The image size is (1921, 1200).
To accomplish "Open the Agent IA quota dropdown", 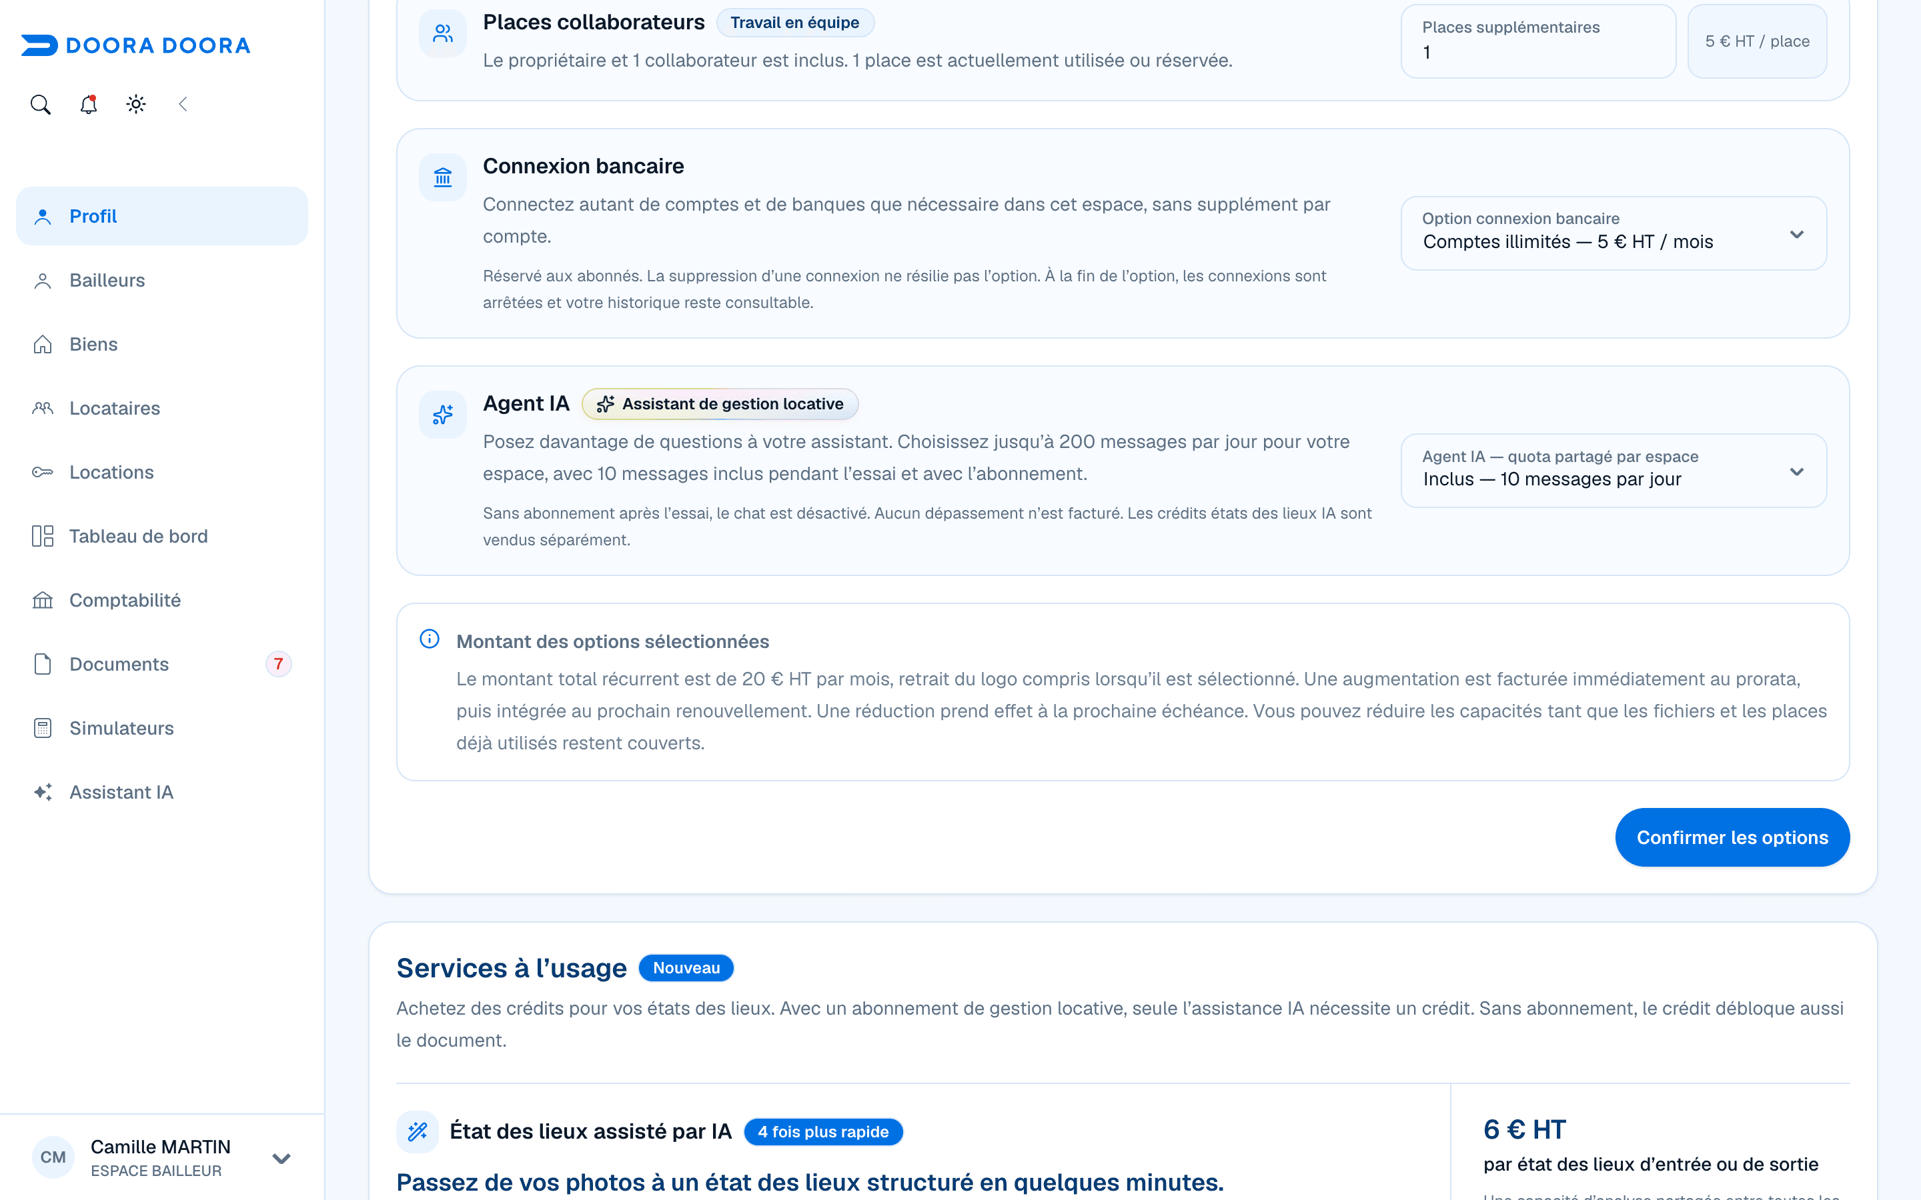I will [1613, 470].
